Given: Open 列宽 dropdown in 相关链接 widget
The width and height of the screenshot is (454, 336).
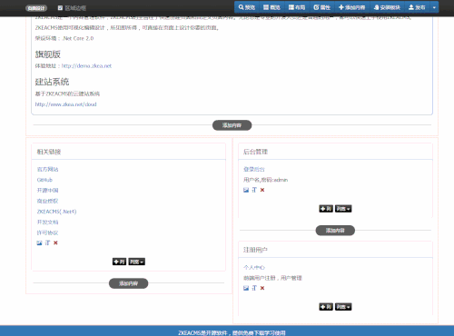Looking at the screenshot, I should 137,262.
